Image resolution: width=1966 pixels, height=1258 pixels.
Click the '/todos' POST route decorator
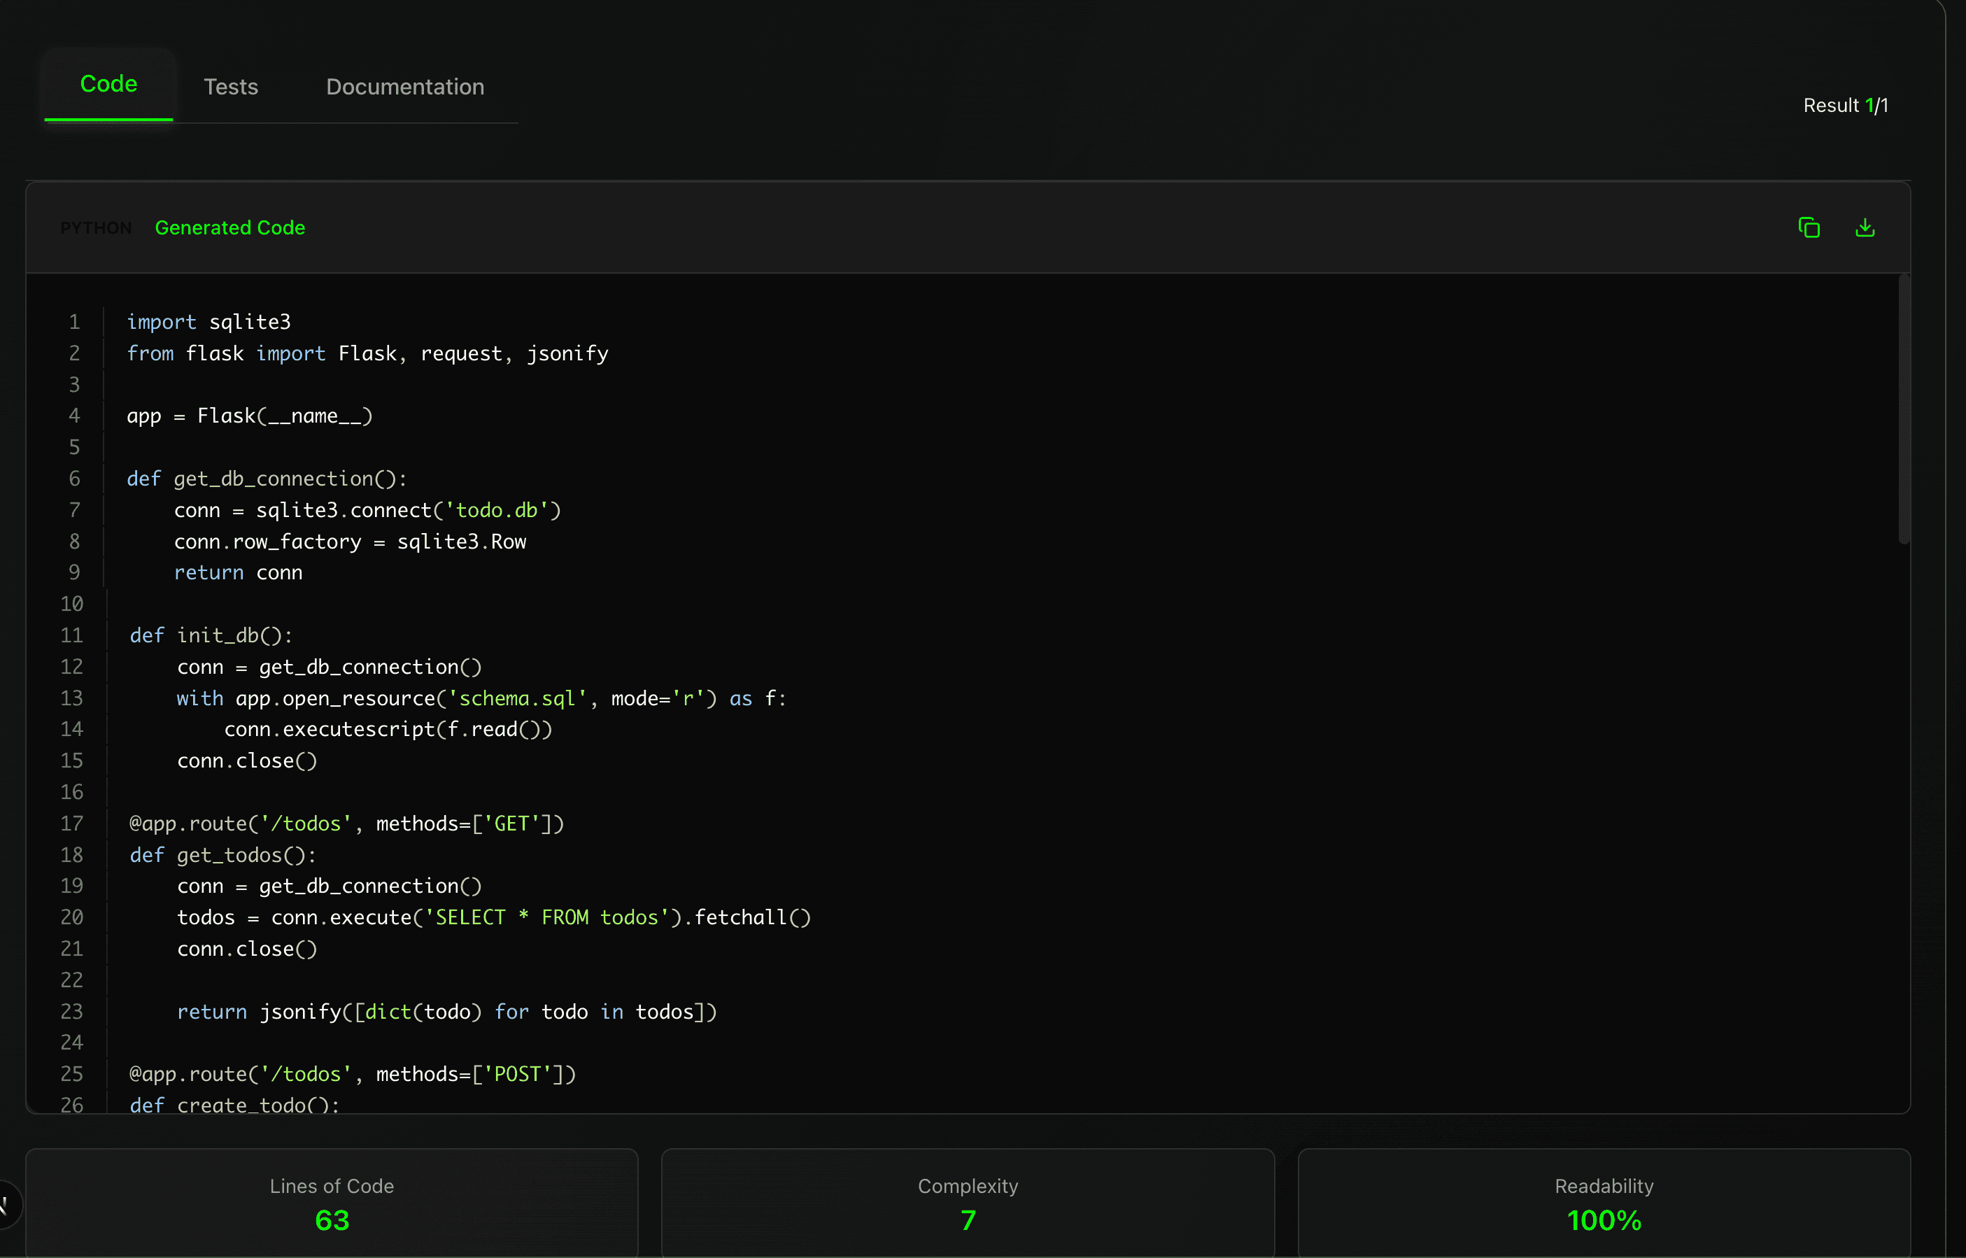coord(351,1074)
